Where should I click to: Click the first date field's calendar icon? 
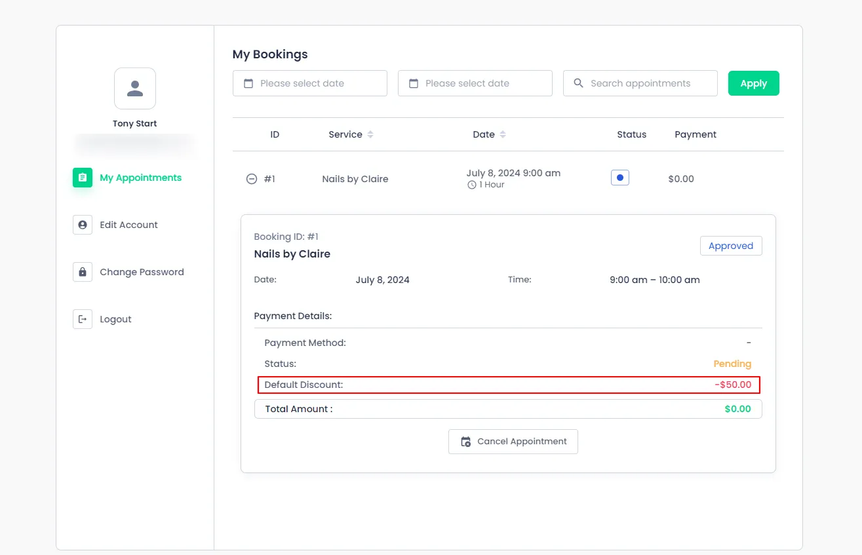[x=248, y=83]
